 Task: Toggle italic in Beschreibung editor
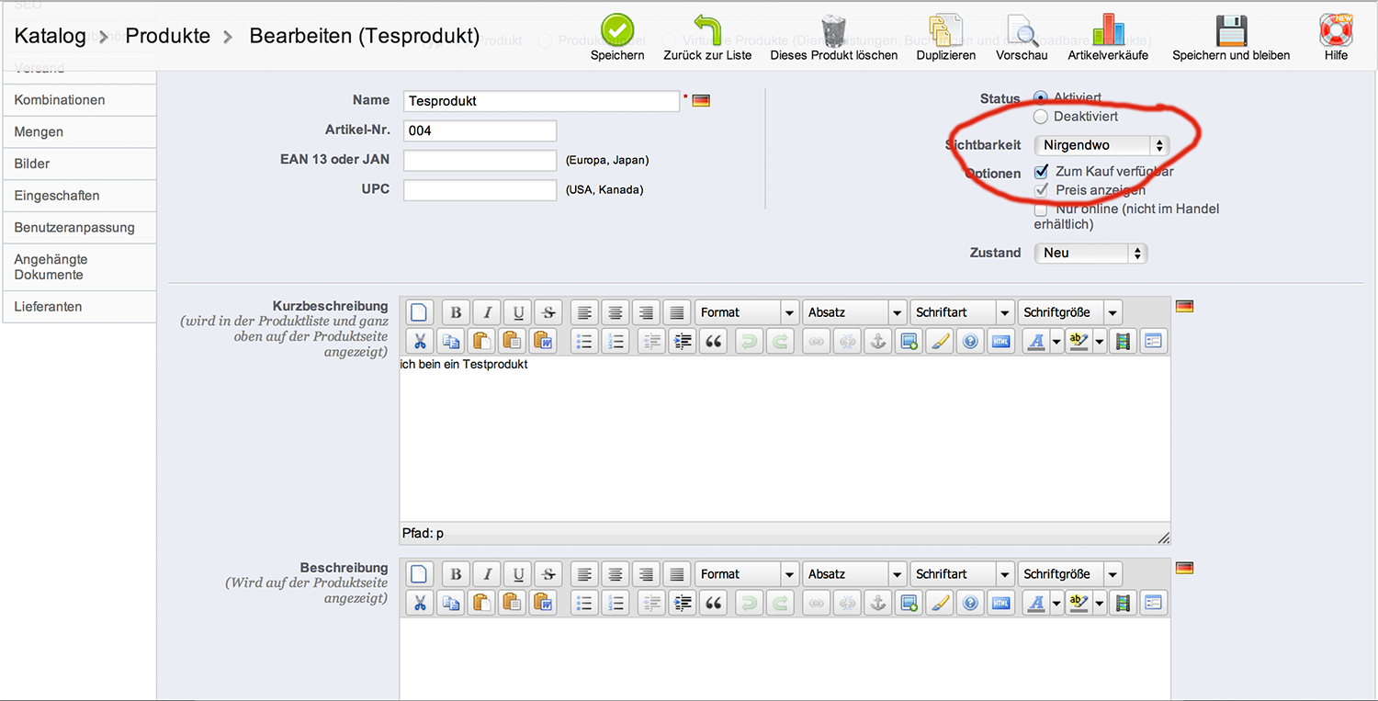(x=487, y=574)
